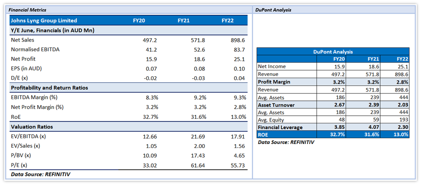Click the Normalised EBITDA FY22 value 83.7

237,49
